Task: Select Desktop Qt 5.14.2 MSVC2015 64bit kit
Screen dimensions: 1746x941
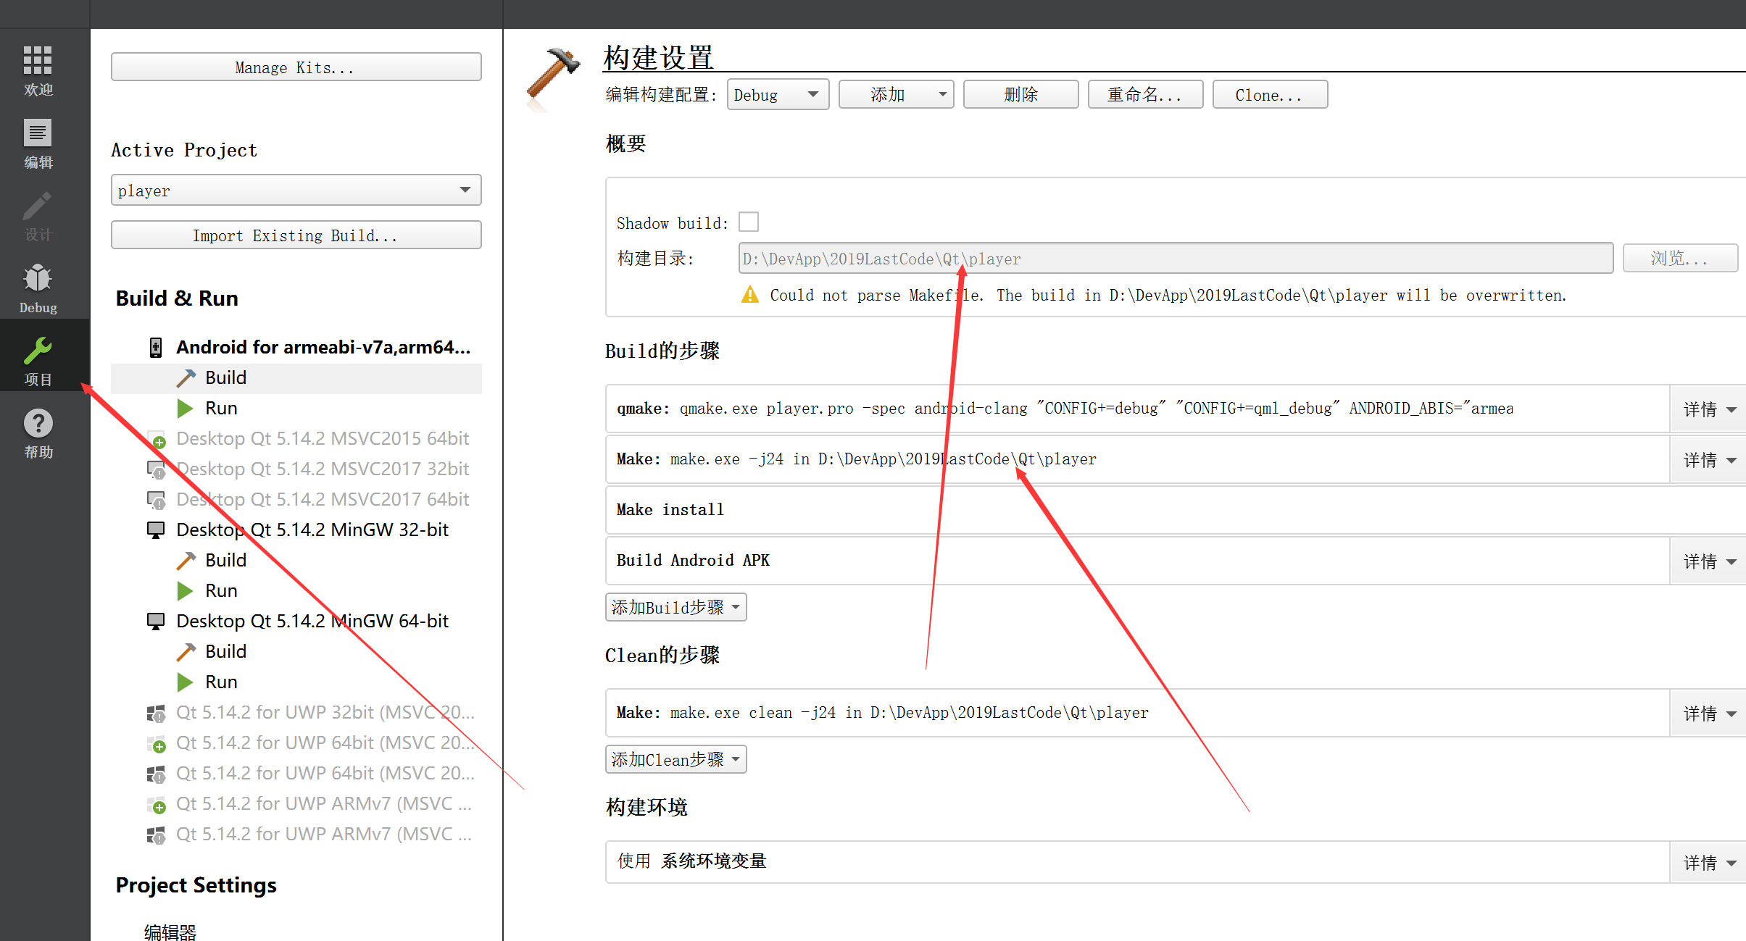Action: coord(323,439)
